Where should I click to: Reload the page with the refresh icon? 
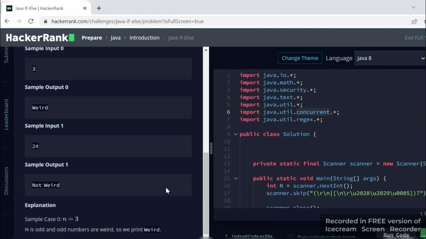pos(31,21)
